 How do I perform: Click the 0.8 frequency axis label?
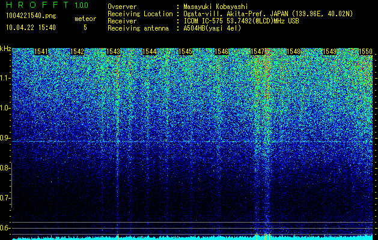[5, 168]
